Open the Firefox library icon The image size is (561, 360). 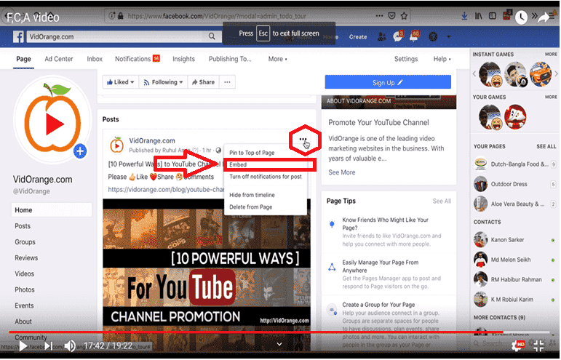click(478, 16)
